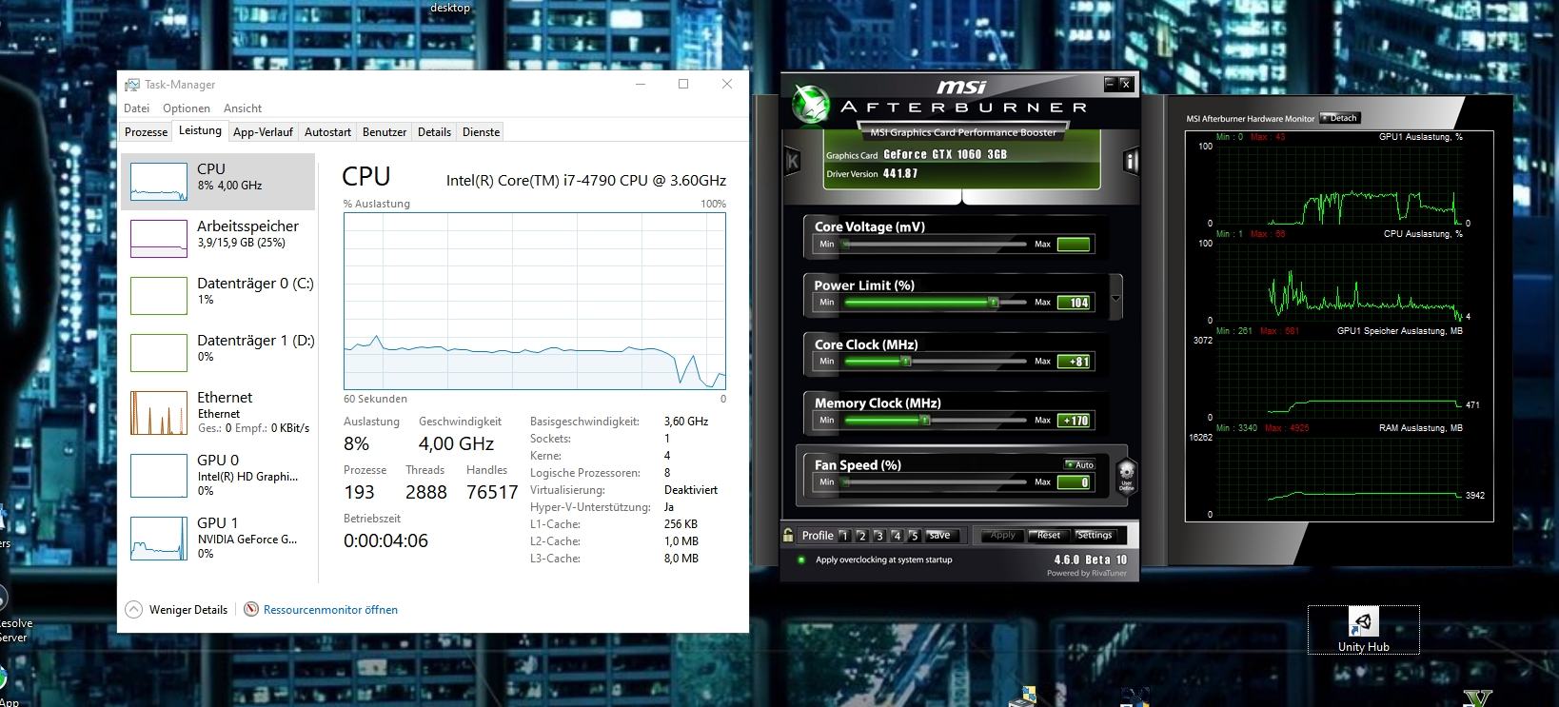Select Afterburner profile slot 4

[897, 536]
